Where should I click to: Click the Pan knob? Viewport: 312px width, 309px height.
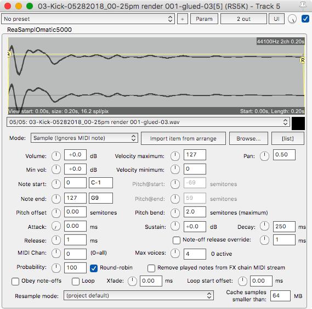(x=264, y=156)
